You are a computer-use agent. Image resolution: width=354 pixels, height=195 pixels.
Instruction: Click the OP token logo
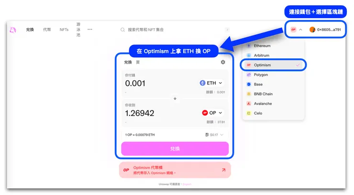click(x=205, y=113)
